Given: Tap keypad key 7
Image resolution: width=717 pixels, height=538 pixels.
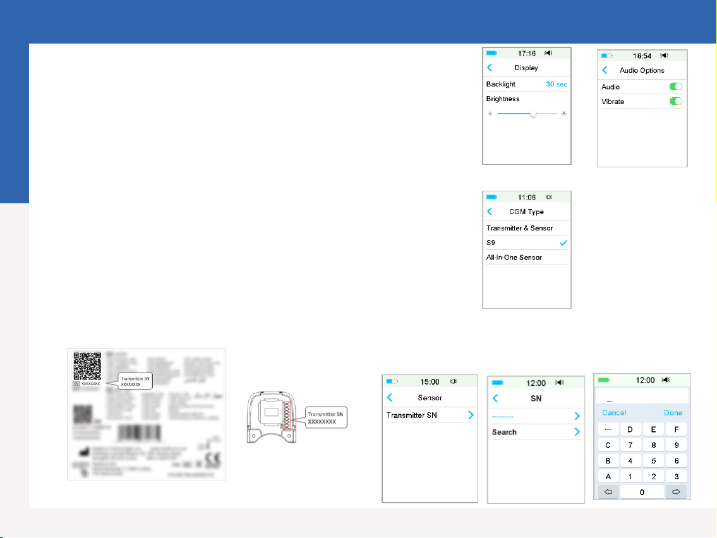Looking at the screenshot, I should coord(630,445).
